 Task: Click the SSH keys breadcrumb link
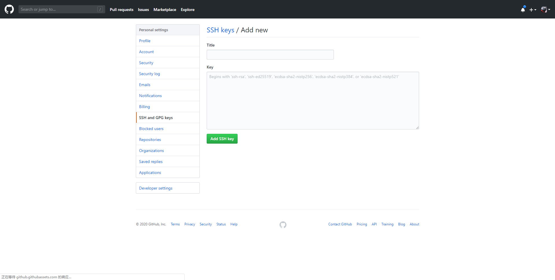click(220, 30)
